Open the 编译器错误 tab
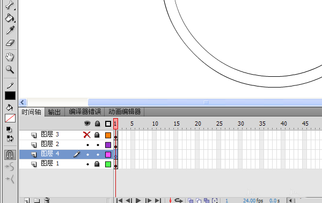 point(85,112)
